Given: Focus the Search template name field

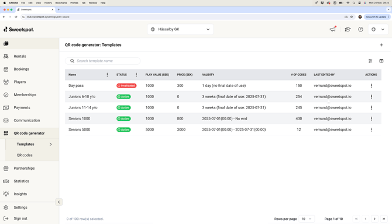Looking at the screenshot, I should click(x=102, y=61).
